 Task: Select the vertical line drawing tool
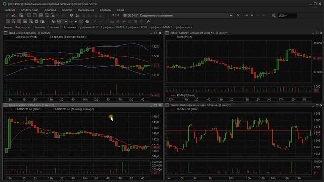tap(106, 21)
